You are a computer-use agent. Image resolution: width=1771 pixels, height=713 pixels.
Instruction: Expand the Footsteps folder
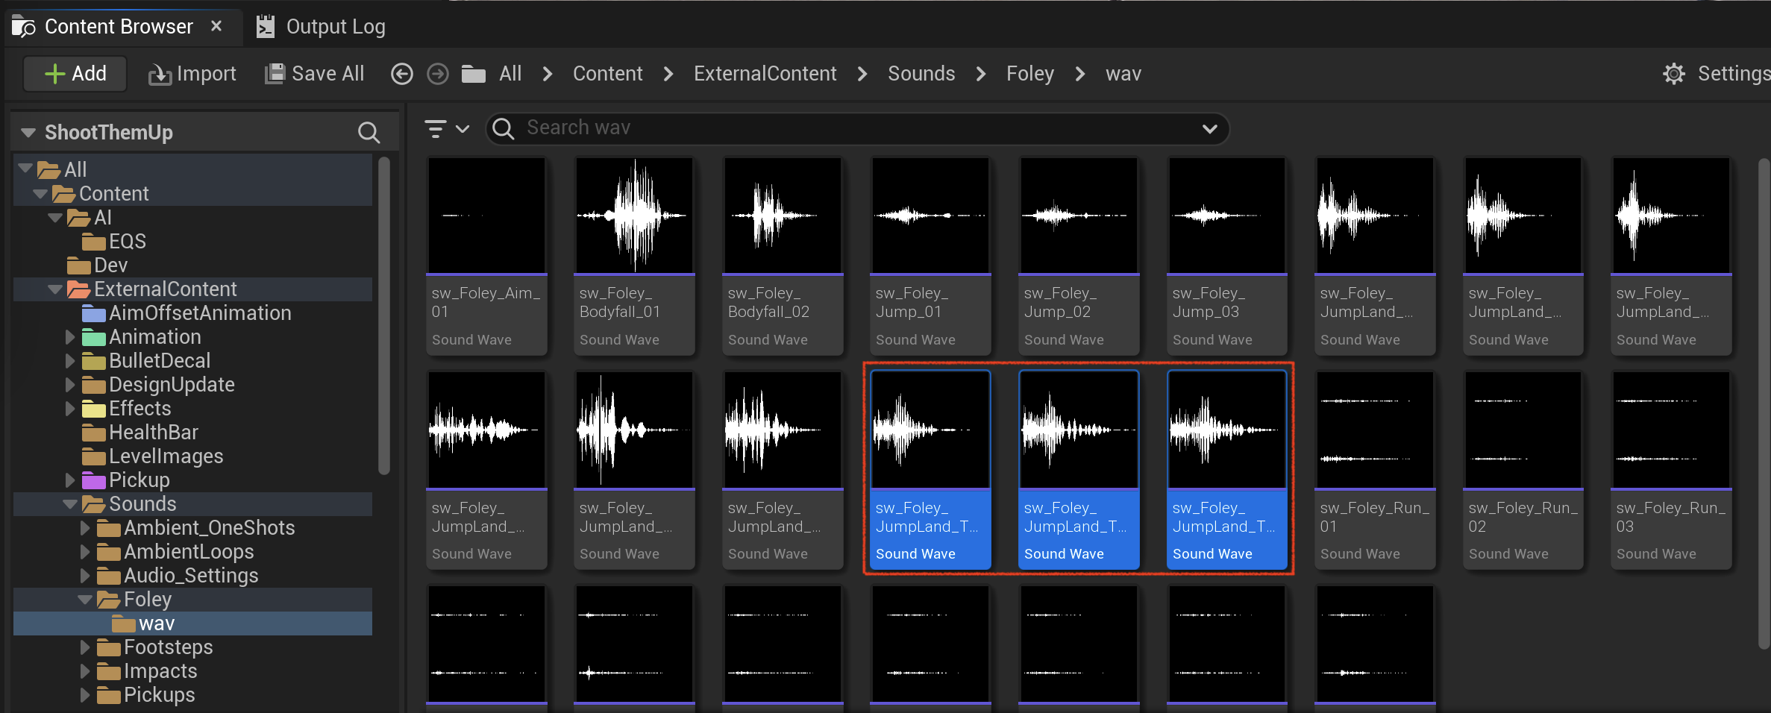[85, 647]
